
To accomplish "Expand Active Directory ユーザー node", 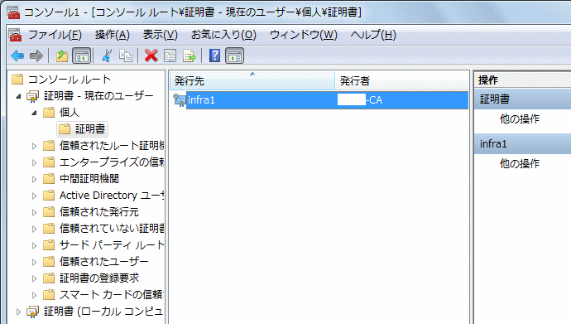I will (34, 196).
